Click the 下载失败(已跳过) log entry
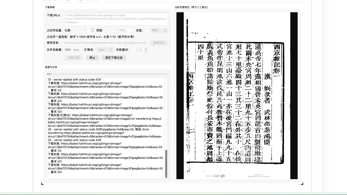The width and height of the screenshot is (347, 195). point(105,128)
